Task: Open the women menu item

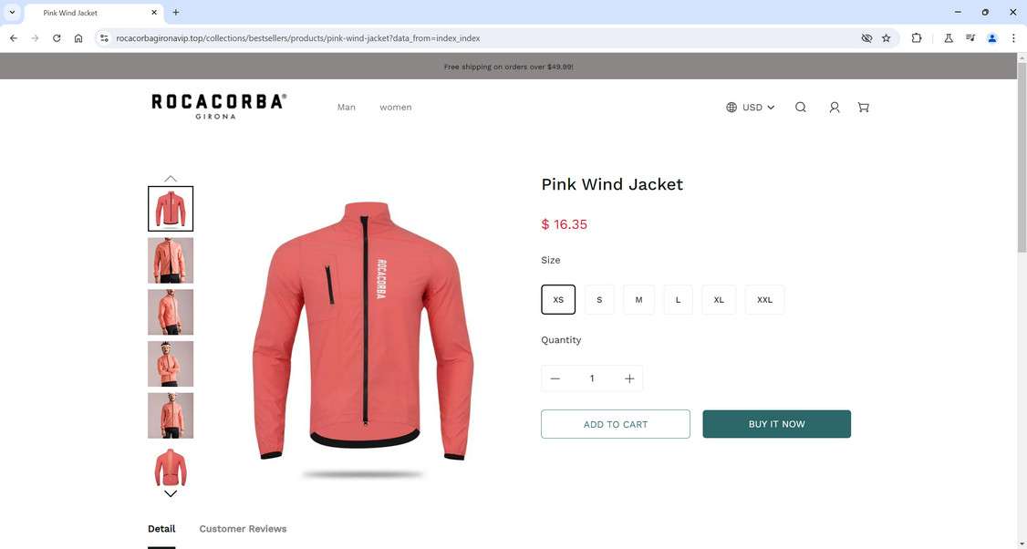Action: [x=396, y=107]
